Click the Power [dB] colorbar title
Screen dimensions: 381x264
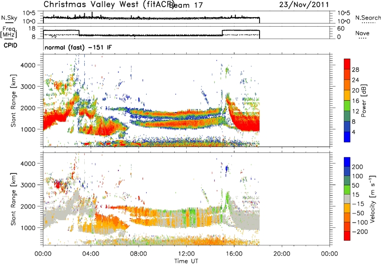(x=363, y=101)
